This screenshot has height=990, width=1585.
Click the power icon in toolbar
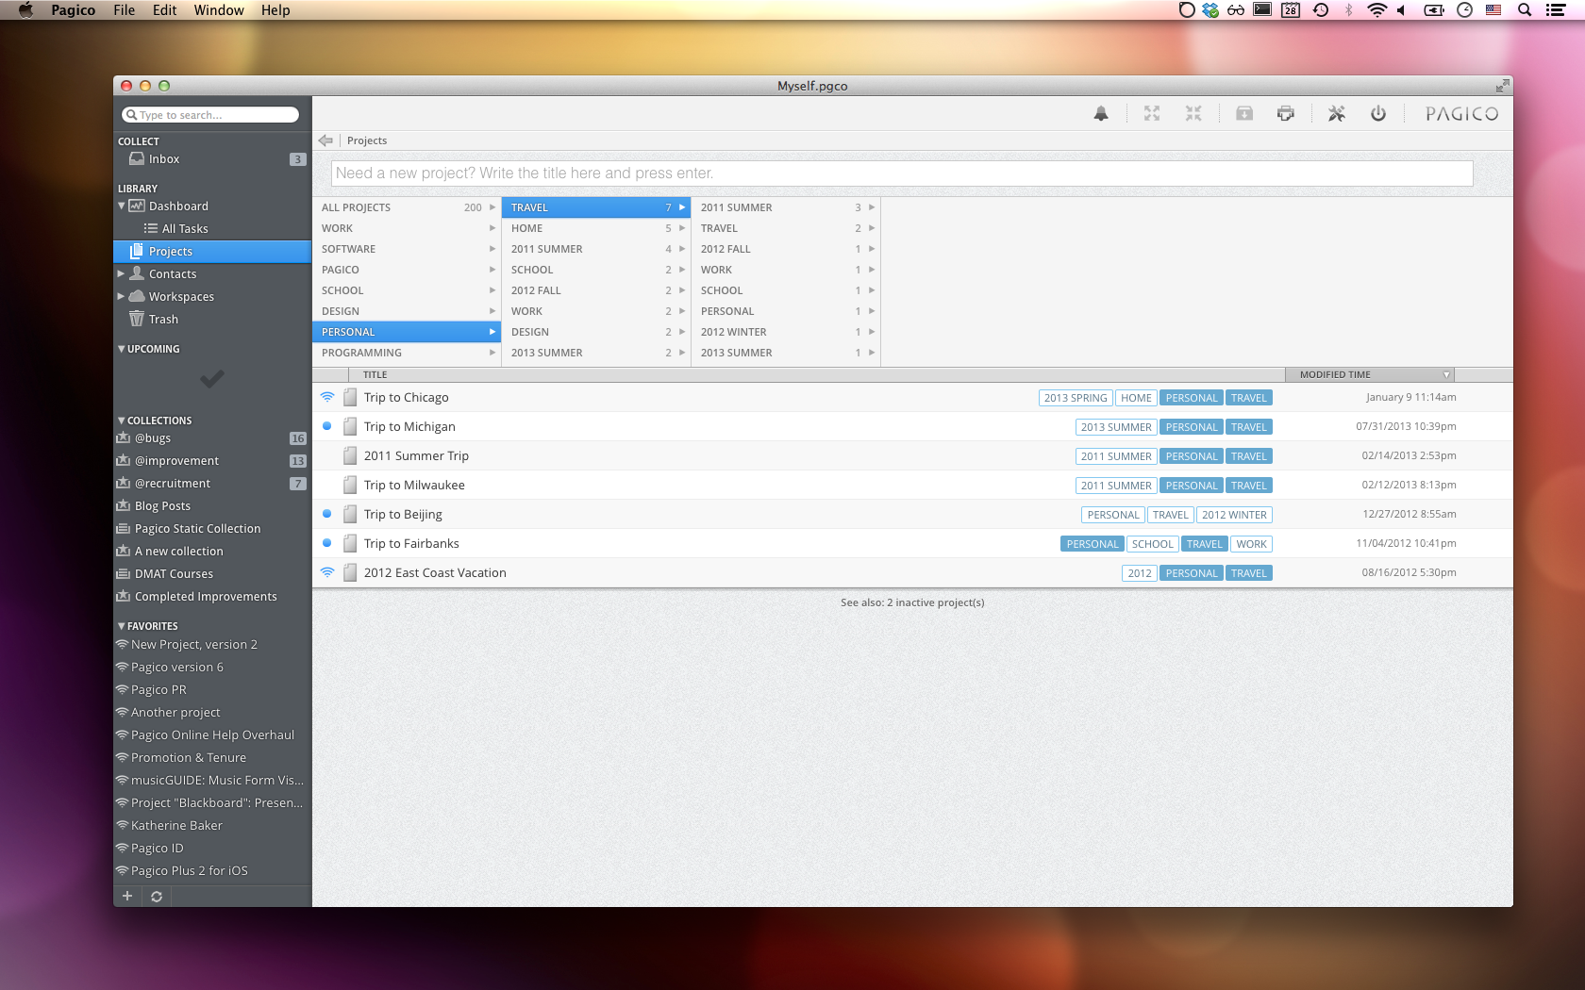1378,114
